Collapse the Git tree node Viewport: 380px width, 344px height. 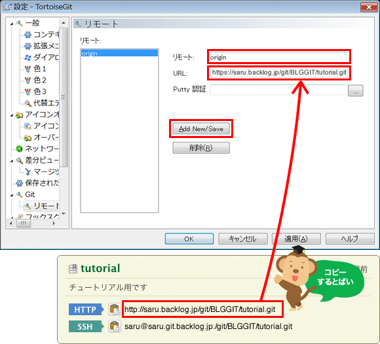[x=12, y=195]
